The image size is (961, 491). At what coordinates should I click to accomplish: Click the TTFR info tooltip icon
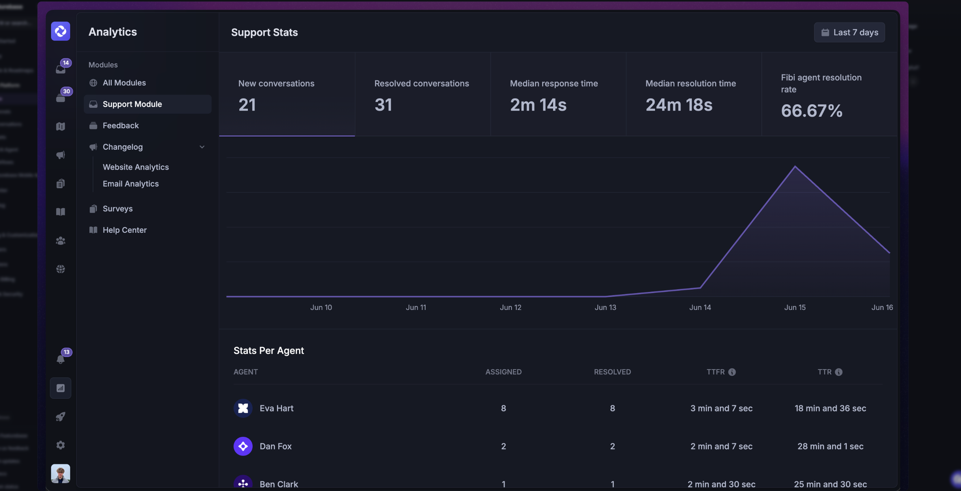(732, 371)
